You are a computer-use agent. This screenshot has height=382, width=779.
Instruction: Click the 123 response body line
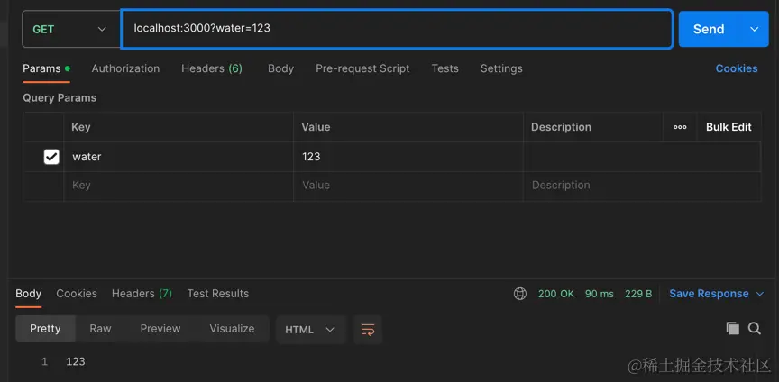(76, 361)
